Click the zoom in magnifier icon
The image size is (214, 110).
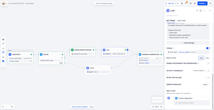click(161, 107)
